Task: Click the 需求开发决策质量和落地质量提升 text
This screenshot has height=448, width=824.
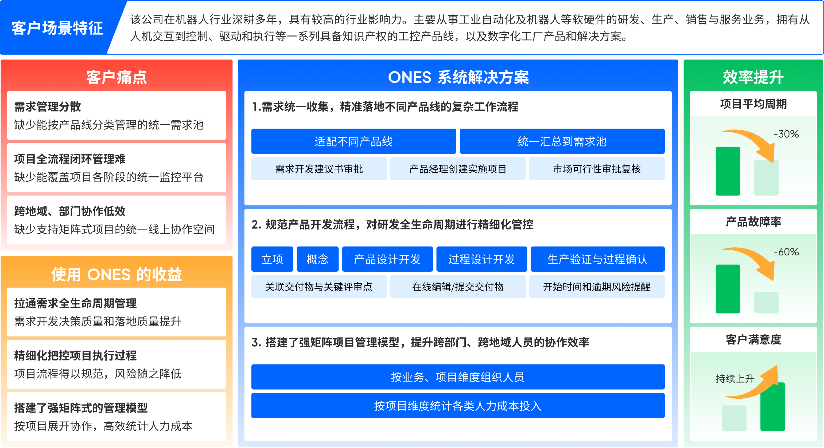Action: [x=98, y=322]
